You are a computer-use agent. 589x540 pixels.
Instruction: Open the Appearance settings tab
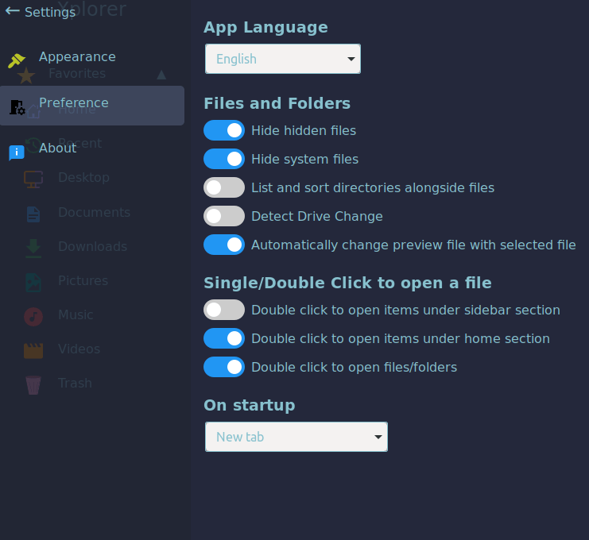pos(77,57)
